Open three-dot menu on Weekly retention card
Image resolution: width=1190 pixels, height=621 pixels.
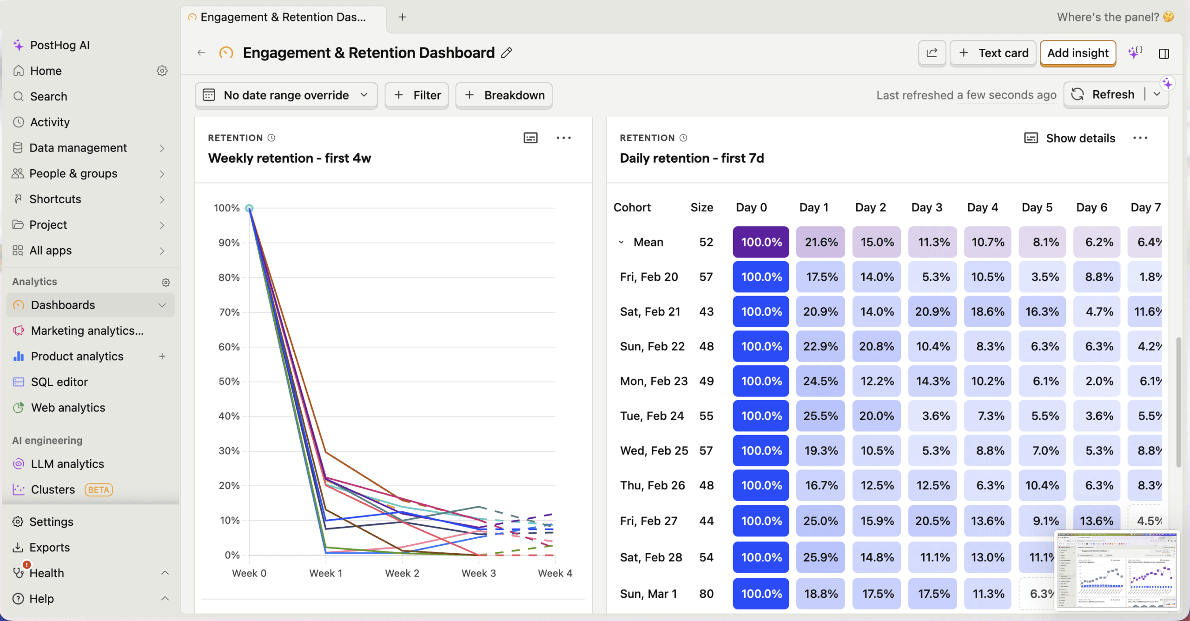pos(563,138)
